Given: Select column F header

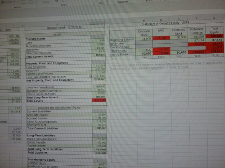Looking at the screenshot, I should [13, 26].
